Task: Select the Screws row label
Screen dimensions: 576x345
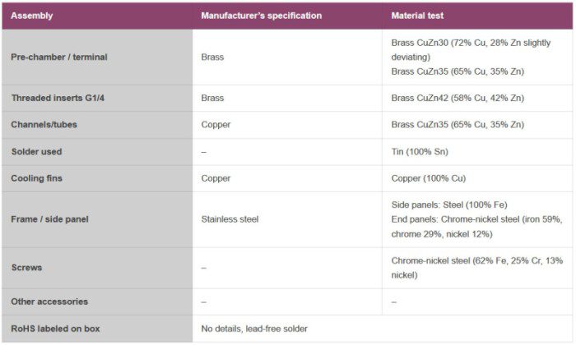Action: coord(27,268)
